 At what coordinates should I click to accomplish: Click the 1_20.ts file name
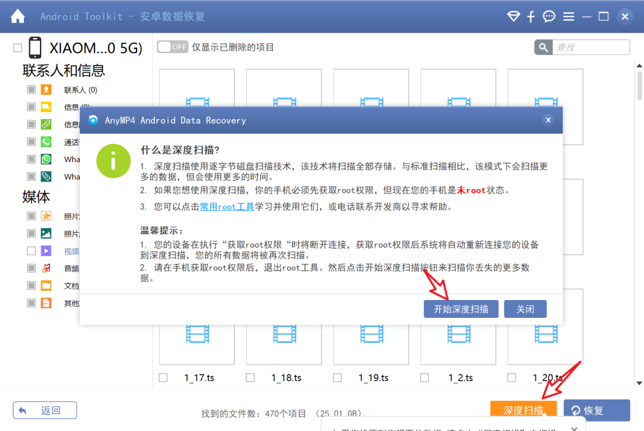pyautogui.click(x=547, y=377)
